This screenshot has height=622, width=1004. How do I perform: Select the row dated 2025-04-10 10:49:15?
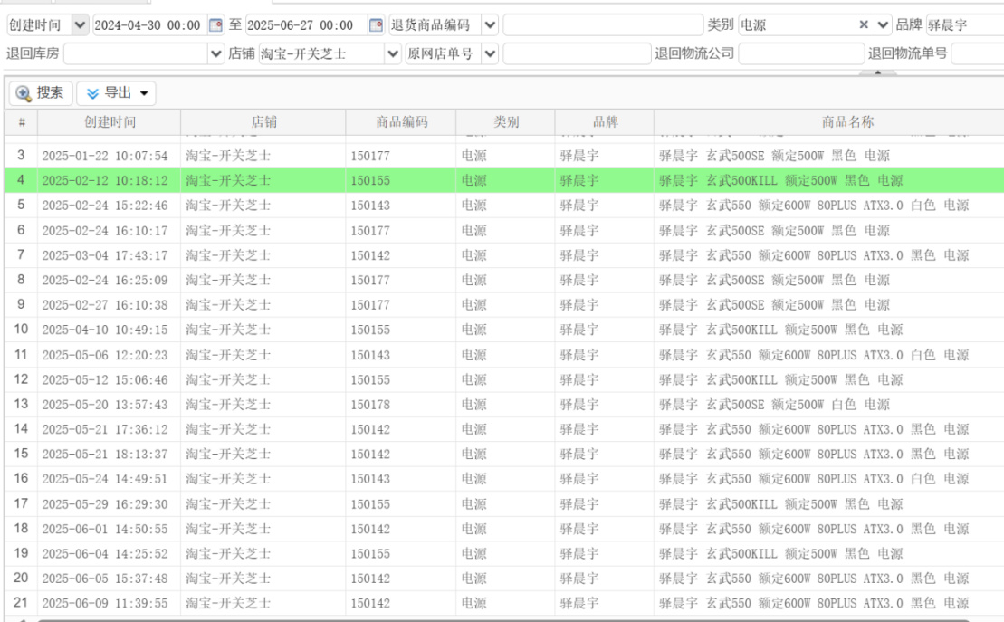pyautogui.click(x=504, y=330)
